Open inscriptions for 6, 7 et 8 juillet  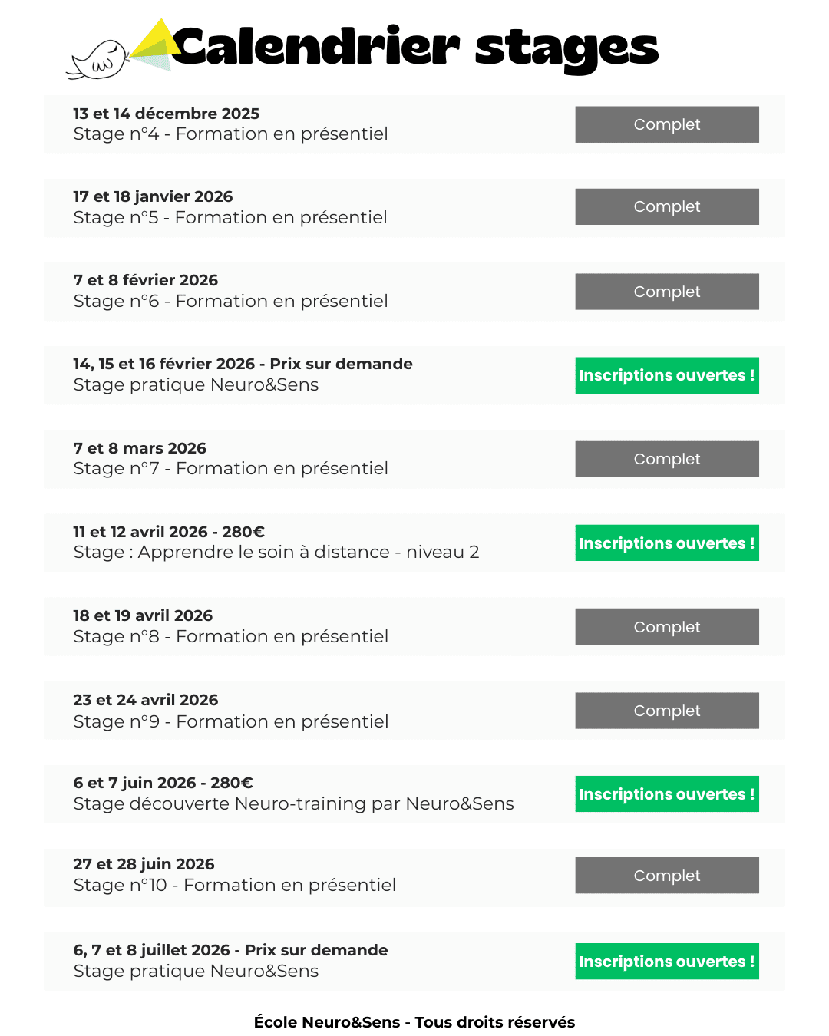666,962
